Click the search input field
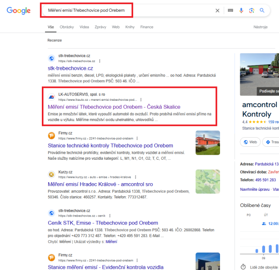The height and width of the screenshot is (270, 279). (128, 10)
